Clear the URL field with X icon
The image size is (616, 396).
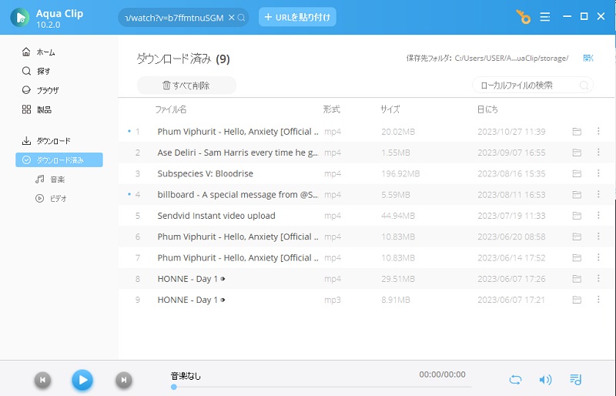coord(232,17)
